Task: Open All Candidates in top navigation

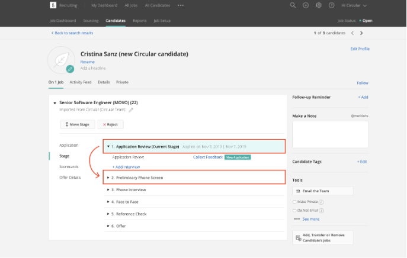Action: click(x=158, y=5)
